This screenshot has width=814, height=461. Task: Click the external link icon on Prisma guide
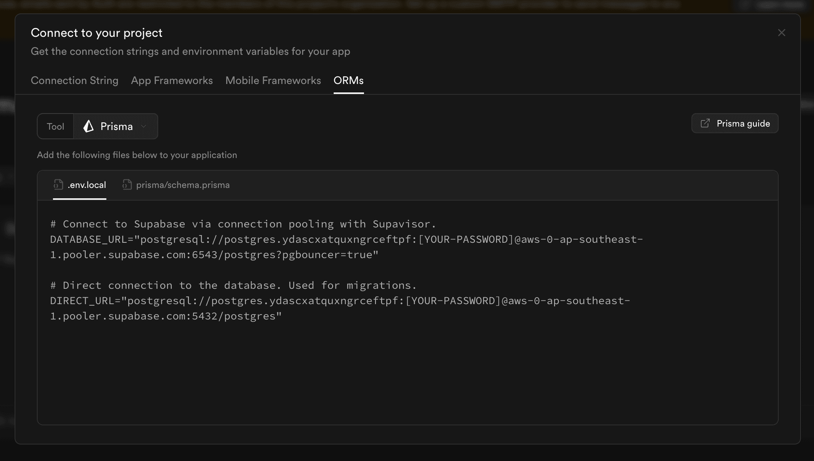[705, 123]
